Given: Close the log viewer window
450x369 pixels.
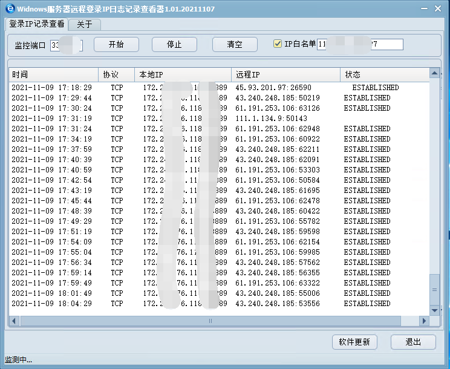Looking at the screenshot, I should (438, 8).
